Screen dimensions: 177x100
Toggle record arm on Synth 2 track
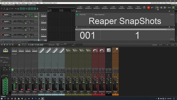pos(2,21)
